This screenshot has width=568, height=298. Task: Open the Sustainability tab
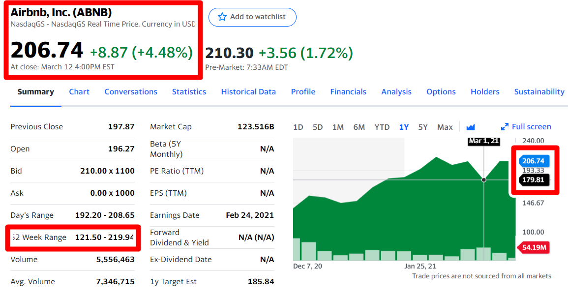[x=539, y=92]
